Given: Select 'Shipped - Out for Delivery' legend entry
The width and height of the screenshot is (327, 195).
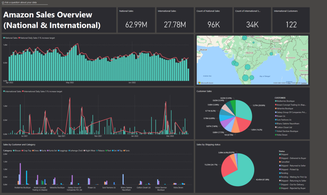Looking at the screenshot, I should click(292, 184).
